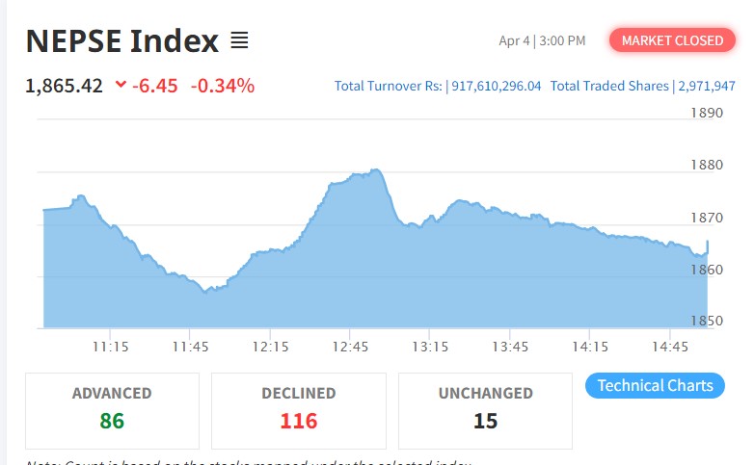The image size is (754, 465).
Task: Open the NEPSE Index hamburger menu icon
Action: [239, 41]
